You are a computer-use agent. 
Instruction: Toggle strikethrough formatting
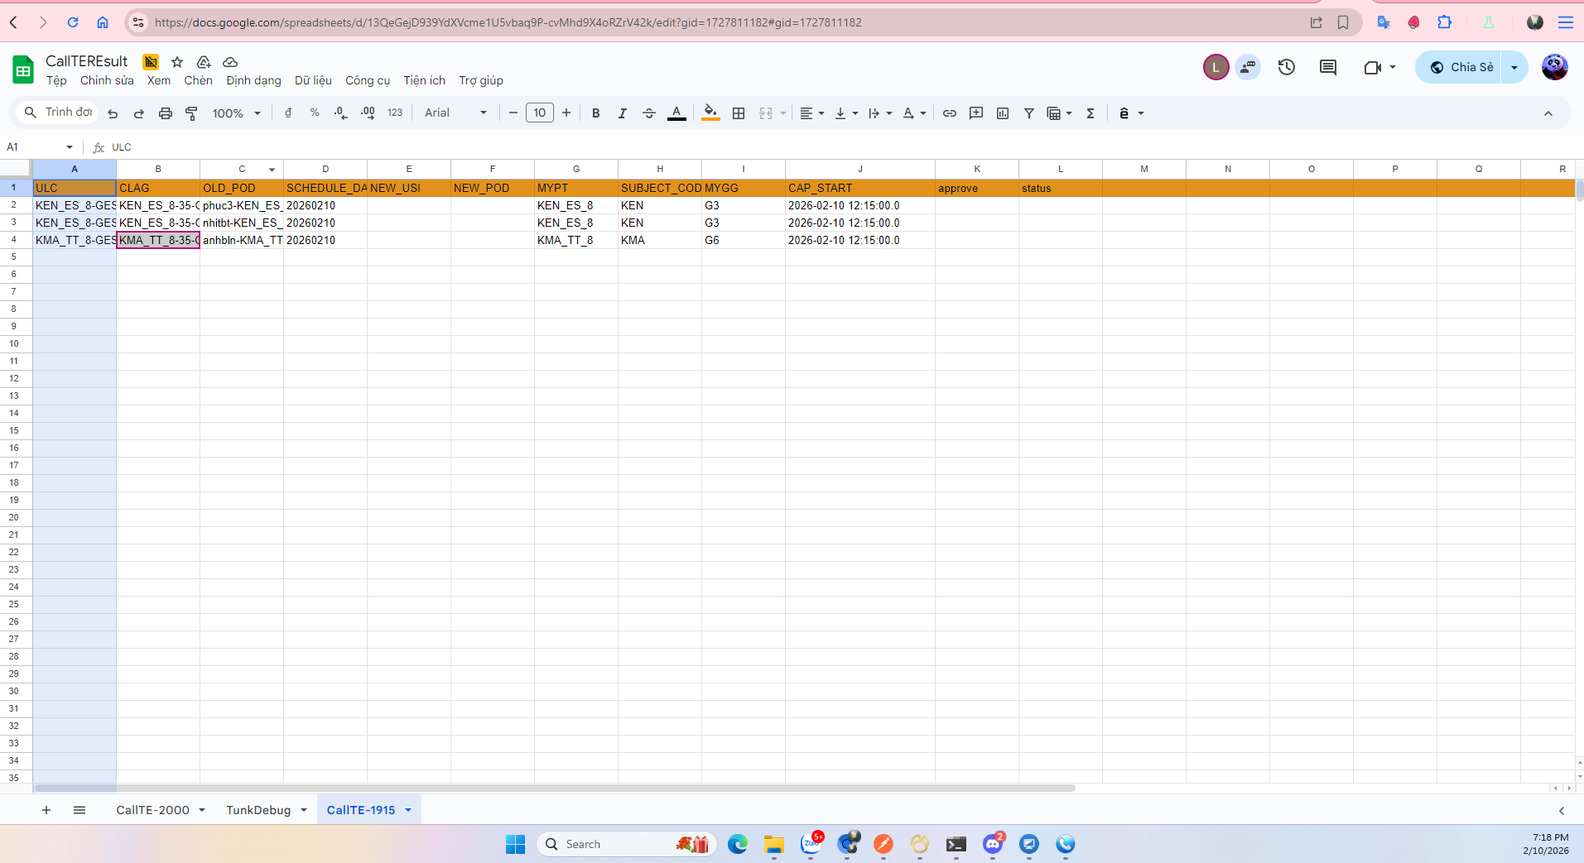648,113
